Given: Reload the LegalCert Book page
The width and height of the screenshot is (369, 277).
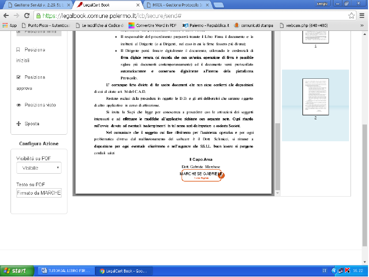Looking at the screenshot, I should click(27, 16).
